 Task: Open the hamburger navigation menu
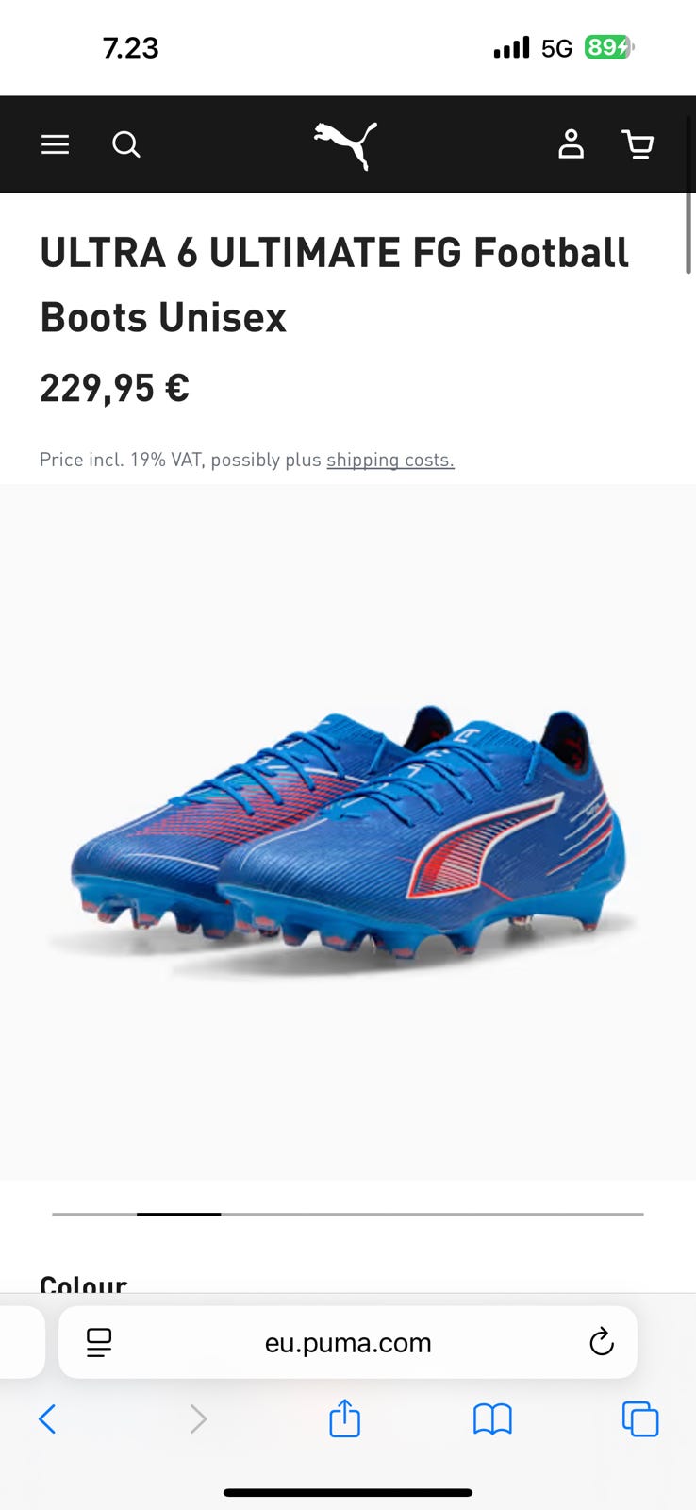pos(55,144)
